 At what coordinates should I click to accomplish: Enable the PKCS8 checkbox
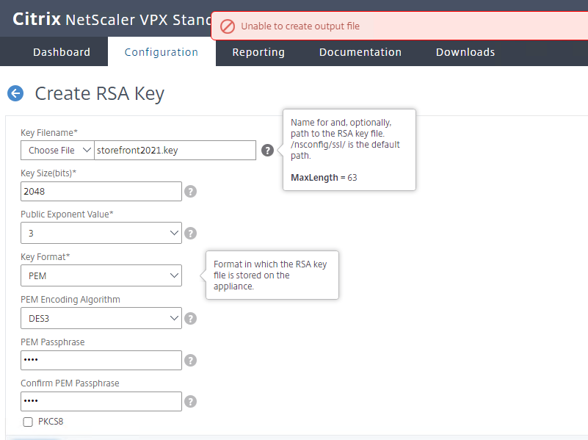point(27,422)
